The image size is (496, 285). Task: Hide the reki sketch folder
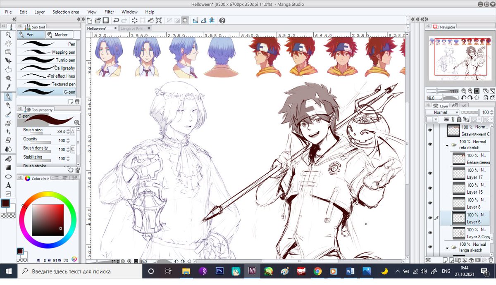(x=430, y=145)
